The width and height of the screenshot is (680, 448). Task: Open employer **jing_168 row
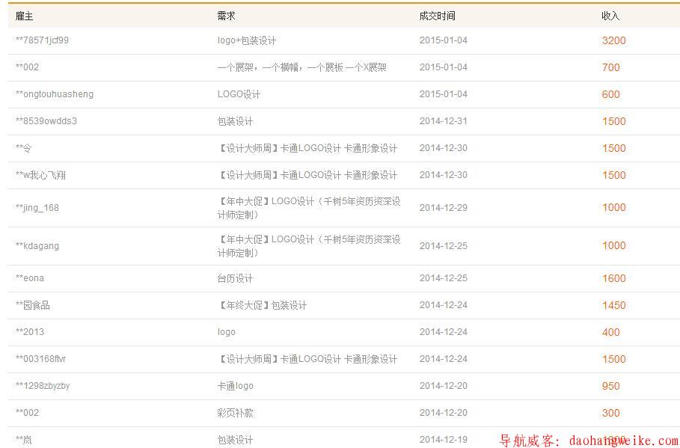pyautogui.click(x=37, y=208)
